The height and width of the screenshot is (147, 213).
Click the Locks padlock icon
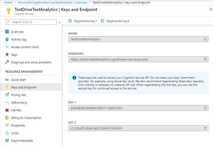pyautogui.click(x=7, y=133)
